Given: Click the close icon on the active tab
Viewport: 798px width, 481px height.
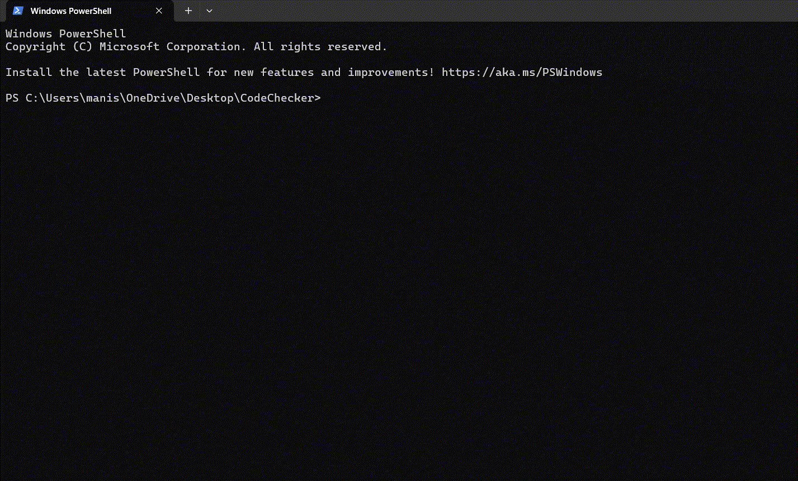Looking at the screenshot, I should pos(159,11).
